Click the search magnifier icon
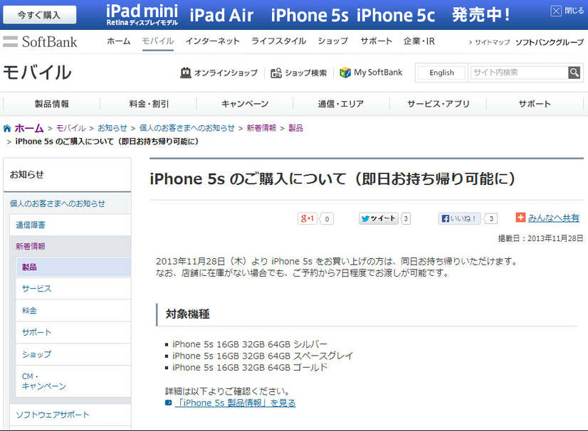This screenshot has width=588, height=431. tap(574, 73)
